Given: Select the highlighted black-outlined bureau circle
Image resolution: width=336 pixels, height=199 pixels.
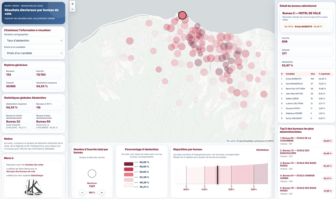Looking at the screenshot, I should [x=183, y=16].
